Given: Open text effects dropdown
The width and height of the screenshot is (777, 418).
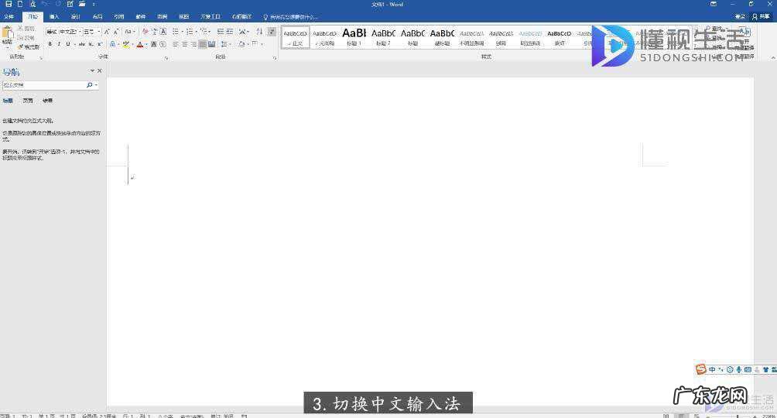Looking at the screenshot, I should (x=114, y=44).
